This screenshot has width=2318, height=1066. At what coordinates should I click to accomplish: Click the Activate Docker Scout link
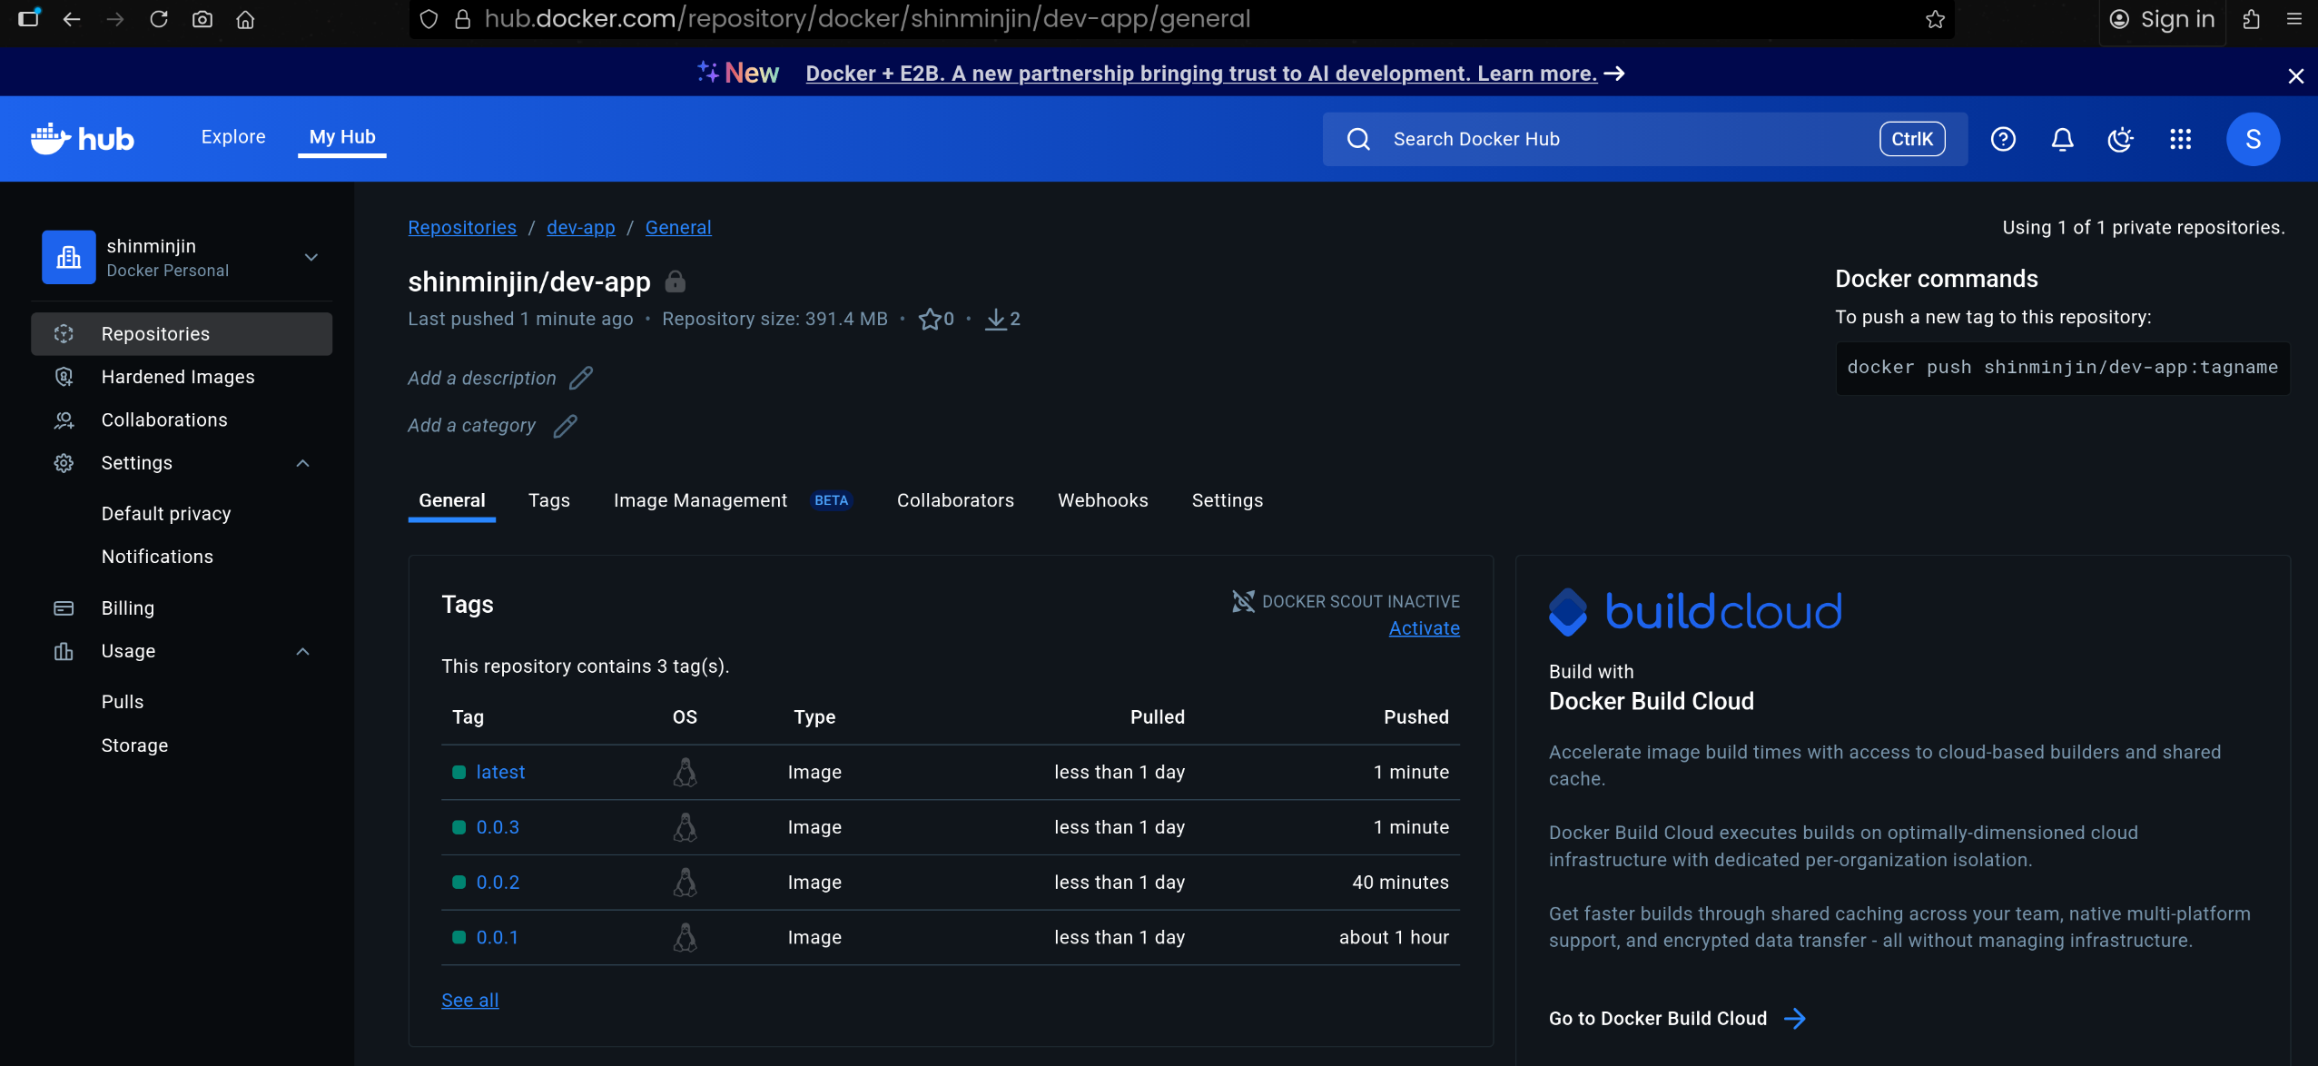(x=1424, y=628)
